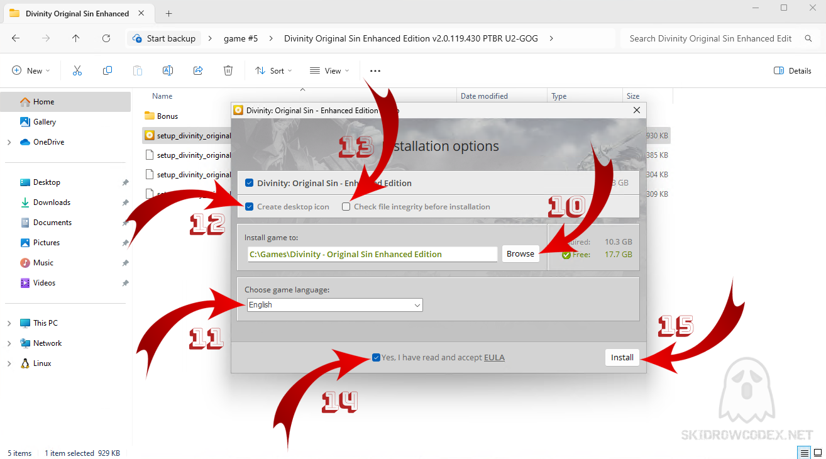Expand OneDrive in navigation pane

click(9, 142)
